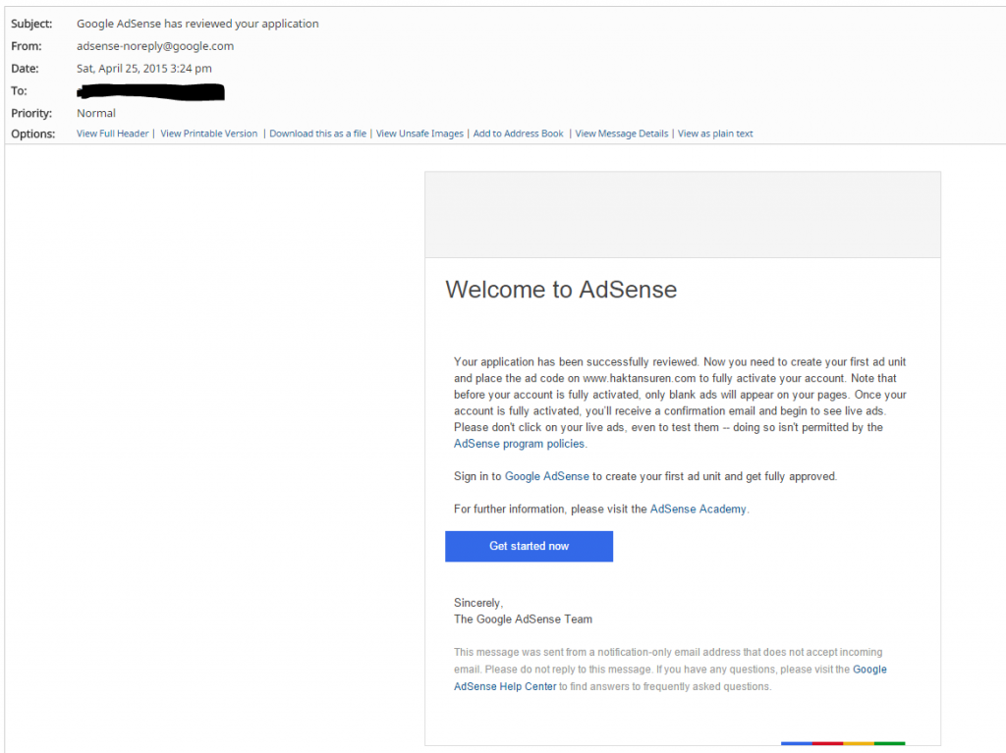Click the Priority value Normal
The image size is (1006, 753).
coord(96,114)
